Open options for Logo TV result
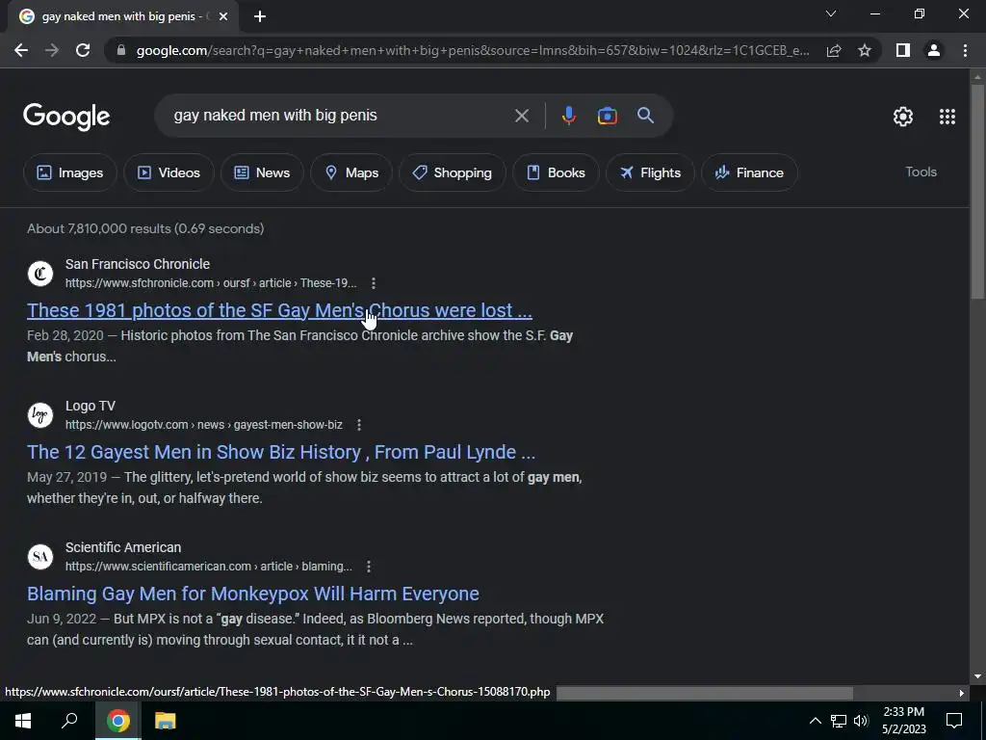986x740 pixels. (x=359, y=425)
